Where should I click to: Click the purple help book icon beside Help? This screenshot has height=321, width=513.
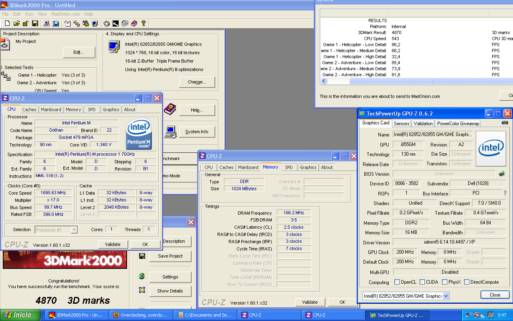coord(170,109)
